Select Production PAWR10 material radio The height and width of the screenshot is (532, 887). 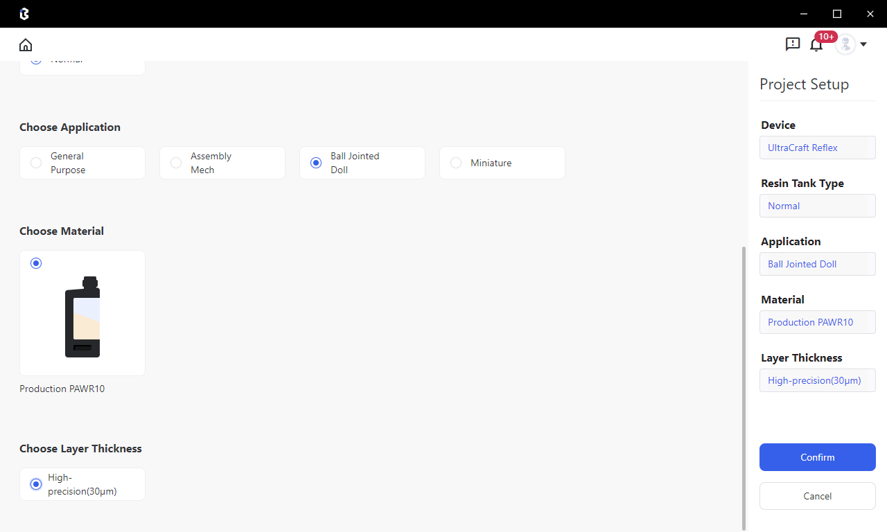click(36, 263)
